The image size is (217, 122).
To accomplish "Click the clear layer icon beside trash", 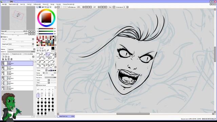I will (x=8, y=59).
